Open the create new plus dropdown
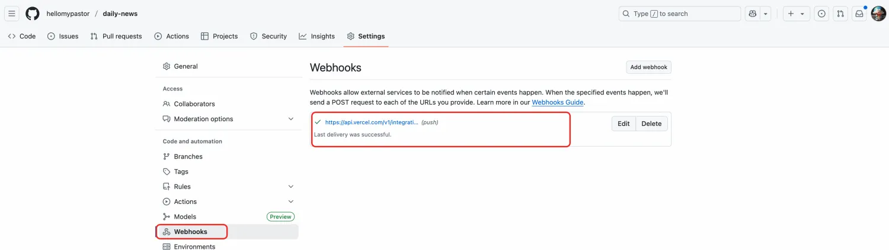Screen dimensions: 889x250 pyautogui.click(x=797, y=14)
